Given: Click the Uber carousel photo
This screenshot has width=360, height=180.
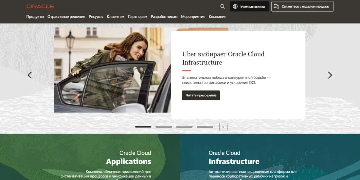Looking at the screenshot, I should coord(113,70).
